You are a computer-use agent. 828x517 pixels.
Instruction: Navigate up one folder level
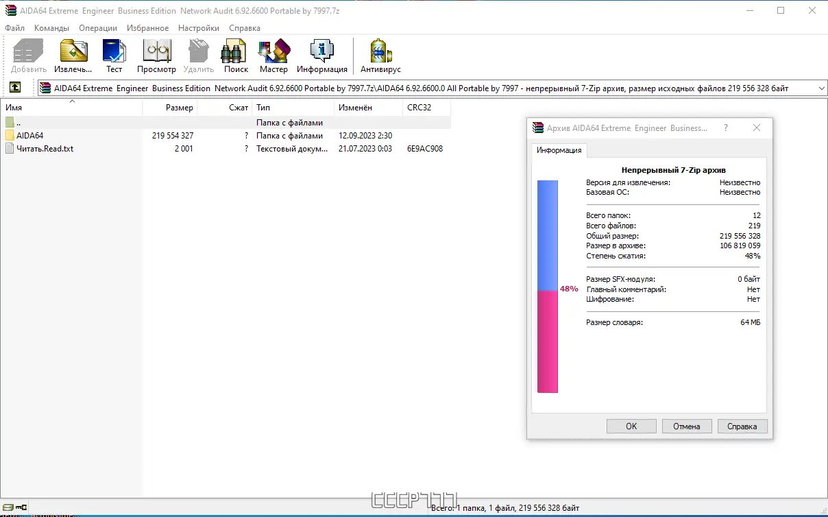[14, 88]
